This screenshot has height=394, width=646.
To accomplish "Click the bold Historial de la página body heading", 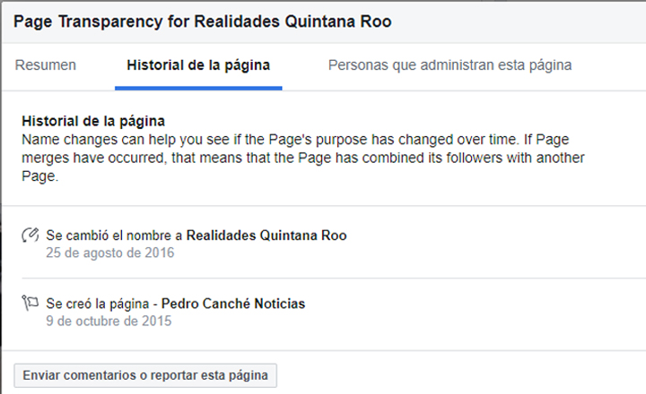I will (x=93, y=120).
